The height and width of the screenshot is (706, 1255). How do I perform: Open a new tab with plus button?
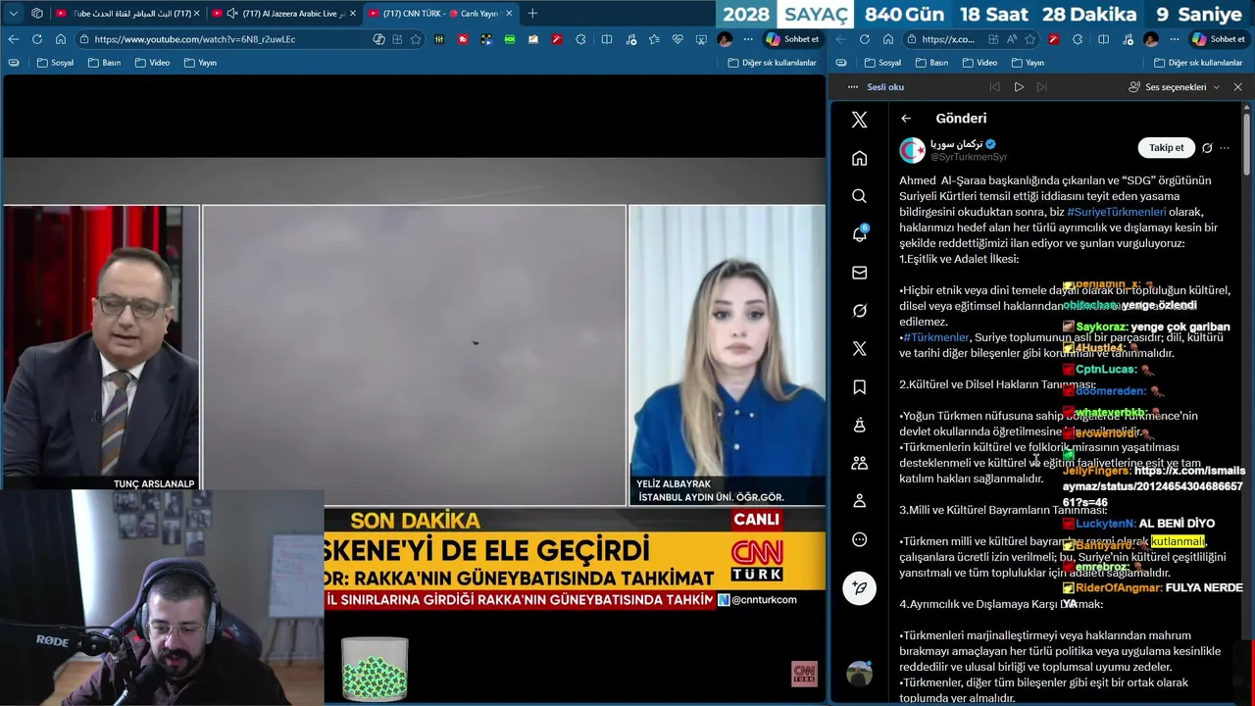532,13
